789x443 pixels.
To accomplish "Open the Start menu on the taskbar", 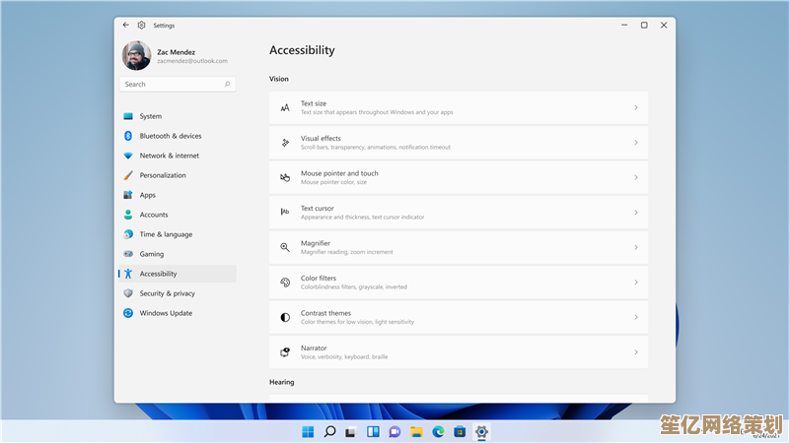I will point(308,431).
